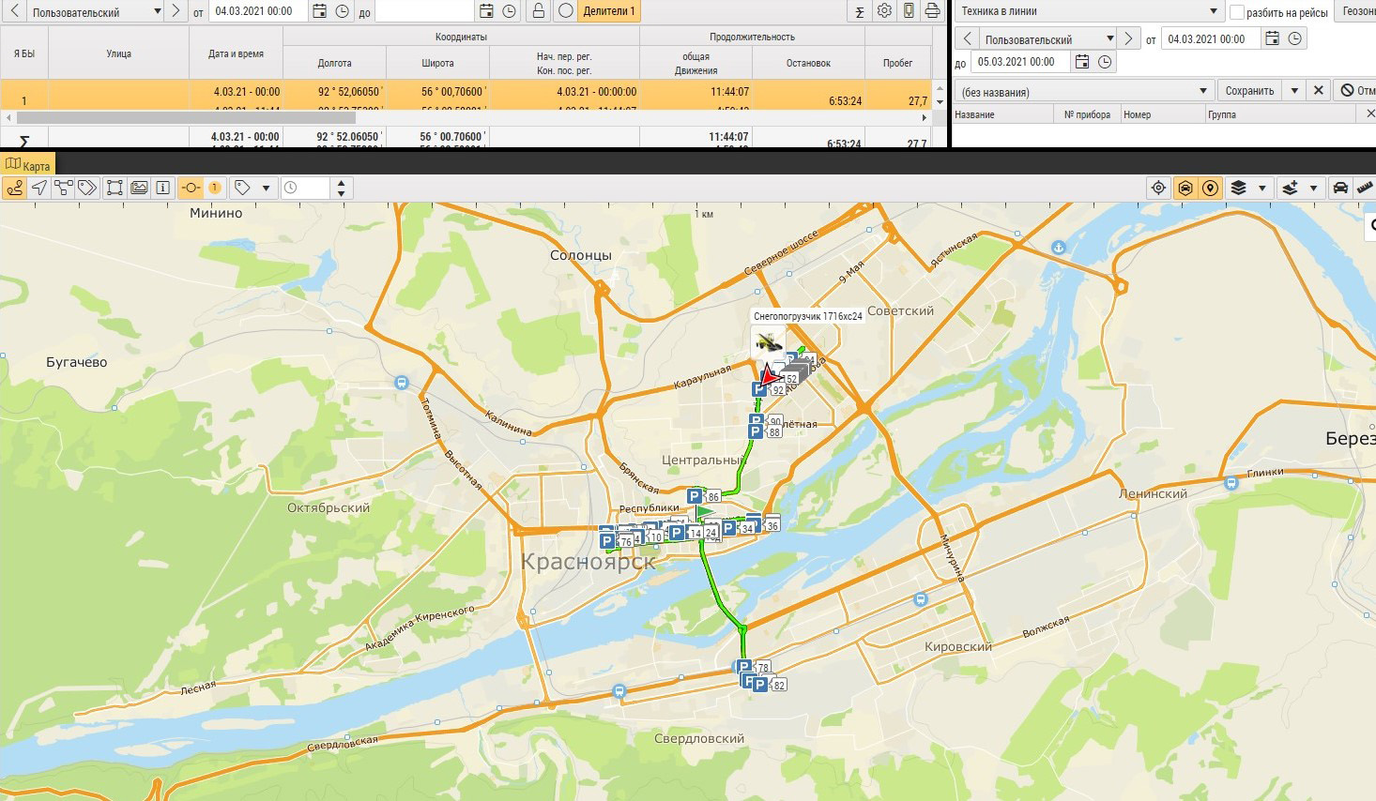Expand the add layer dropdown arrow

(1313, 188)
